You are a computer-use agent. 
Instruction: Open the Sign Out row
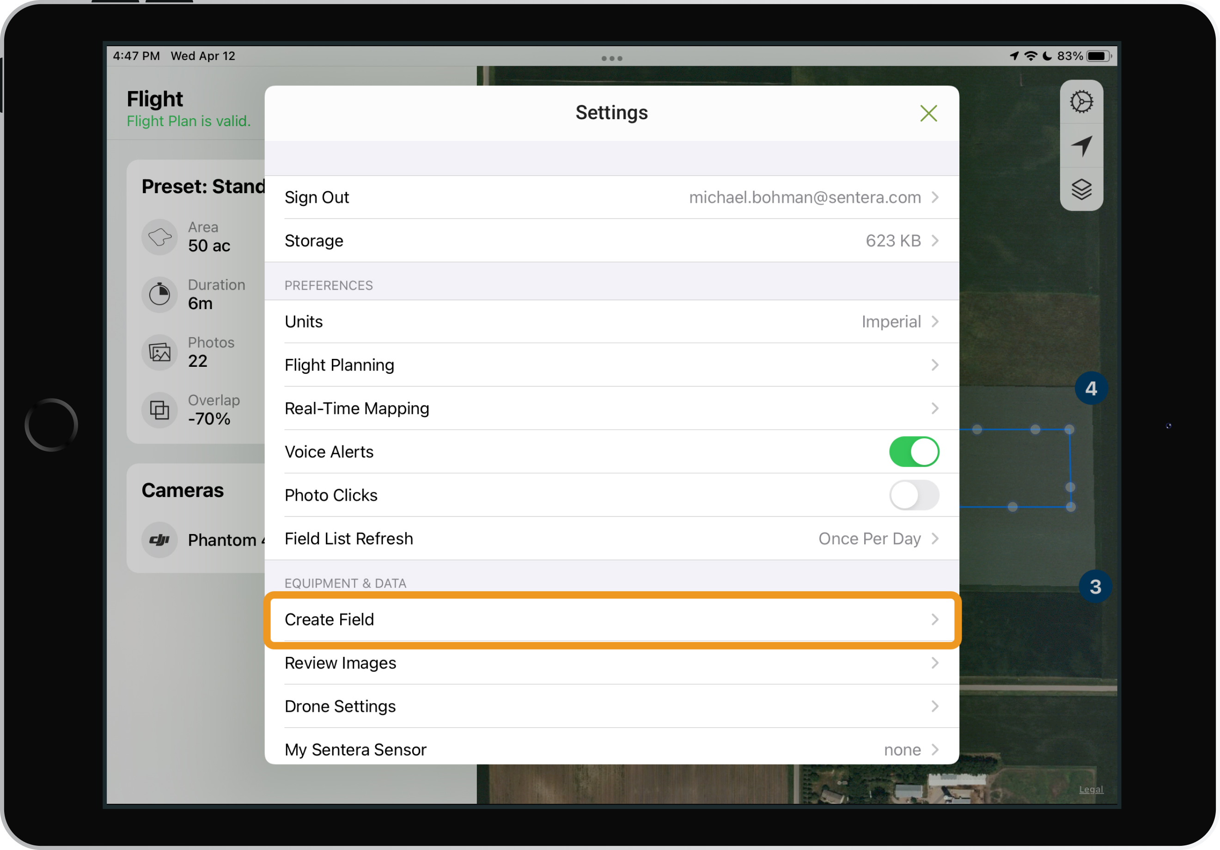[611, 197]
